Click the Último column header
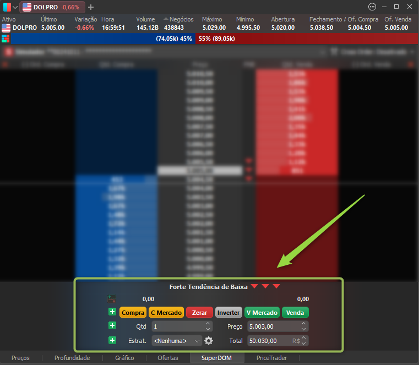This screenshot has height=365, width=419. click(48, 19)
